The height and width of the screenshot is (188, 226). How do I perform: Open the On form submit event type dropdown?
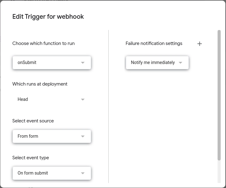click(x=52, y=173)
